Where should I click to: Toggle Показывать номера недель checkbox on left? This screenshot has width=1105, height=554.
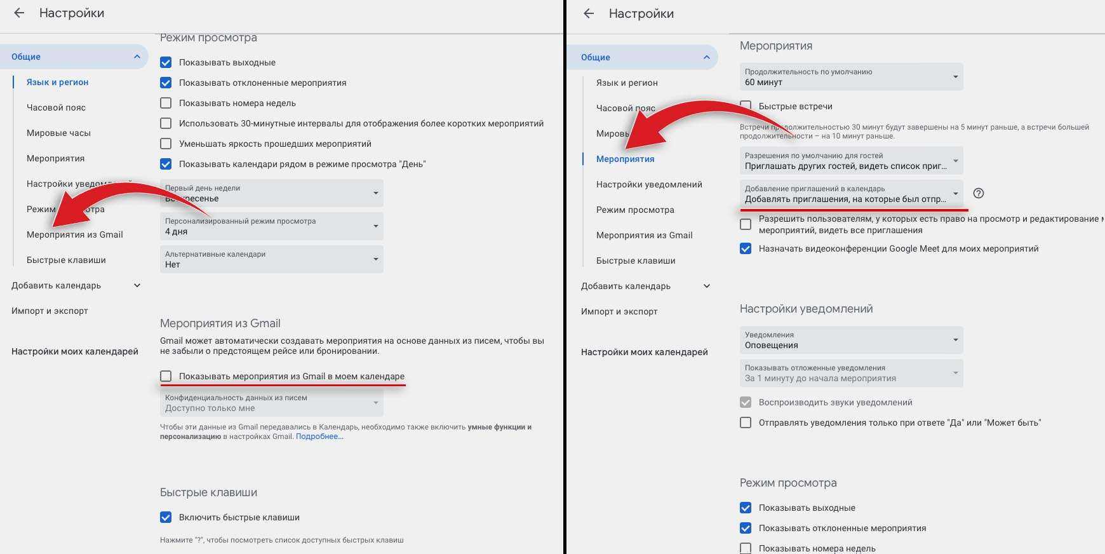pyautogui.click(x=166, y=103)
